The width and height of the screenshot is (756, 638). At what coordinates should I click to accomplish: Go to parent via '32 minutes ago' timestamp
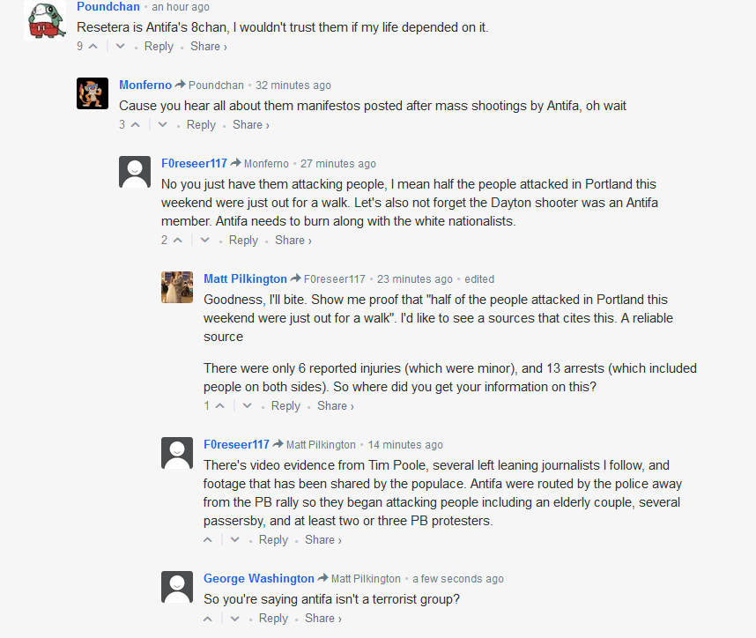pos(293,85)
